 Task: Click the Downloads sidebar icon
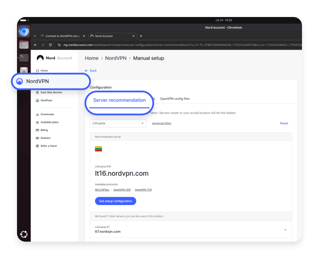pos(37,114)
